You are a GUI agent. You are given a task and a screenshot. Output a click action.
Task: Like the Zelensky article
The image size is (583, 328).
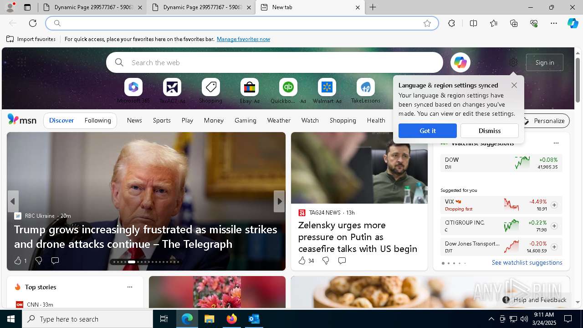point(302,261)
